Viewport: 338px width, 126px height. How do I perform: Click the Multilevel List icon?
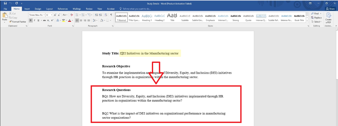[89, 15]
